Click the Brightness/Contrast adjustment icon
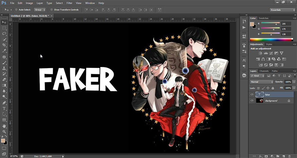 pyautogui.click(x=260, y=53)
